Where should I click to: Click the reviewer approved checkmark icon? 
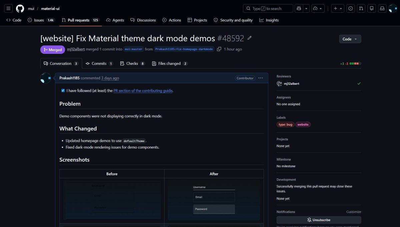point(359,83)
